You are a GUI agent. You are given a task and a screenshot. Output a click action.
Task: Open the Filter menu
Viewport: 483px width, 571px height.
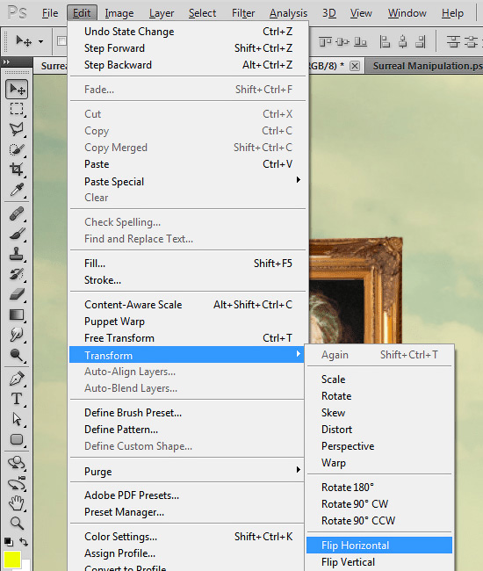point(243,13)
